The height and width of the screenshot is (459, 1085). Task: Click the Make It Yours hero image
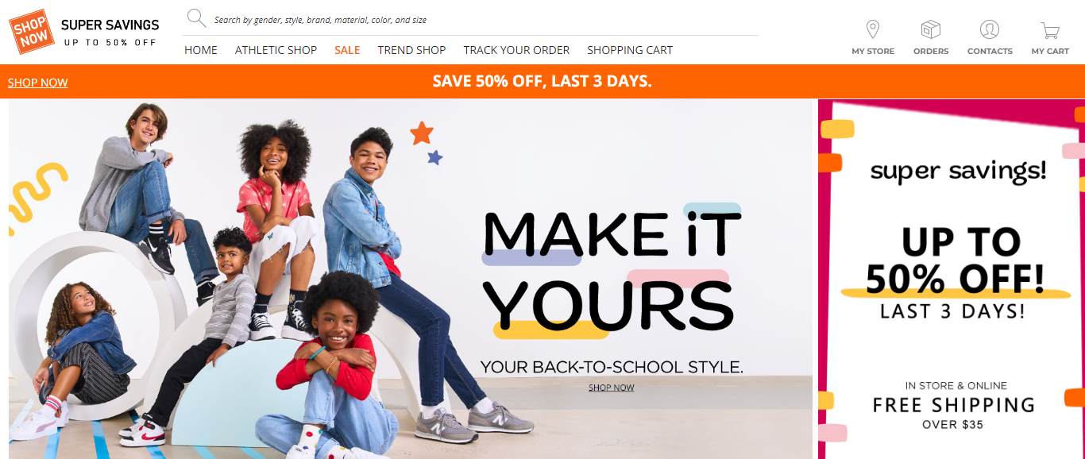click(x=411, y=279)
